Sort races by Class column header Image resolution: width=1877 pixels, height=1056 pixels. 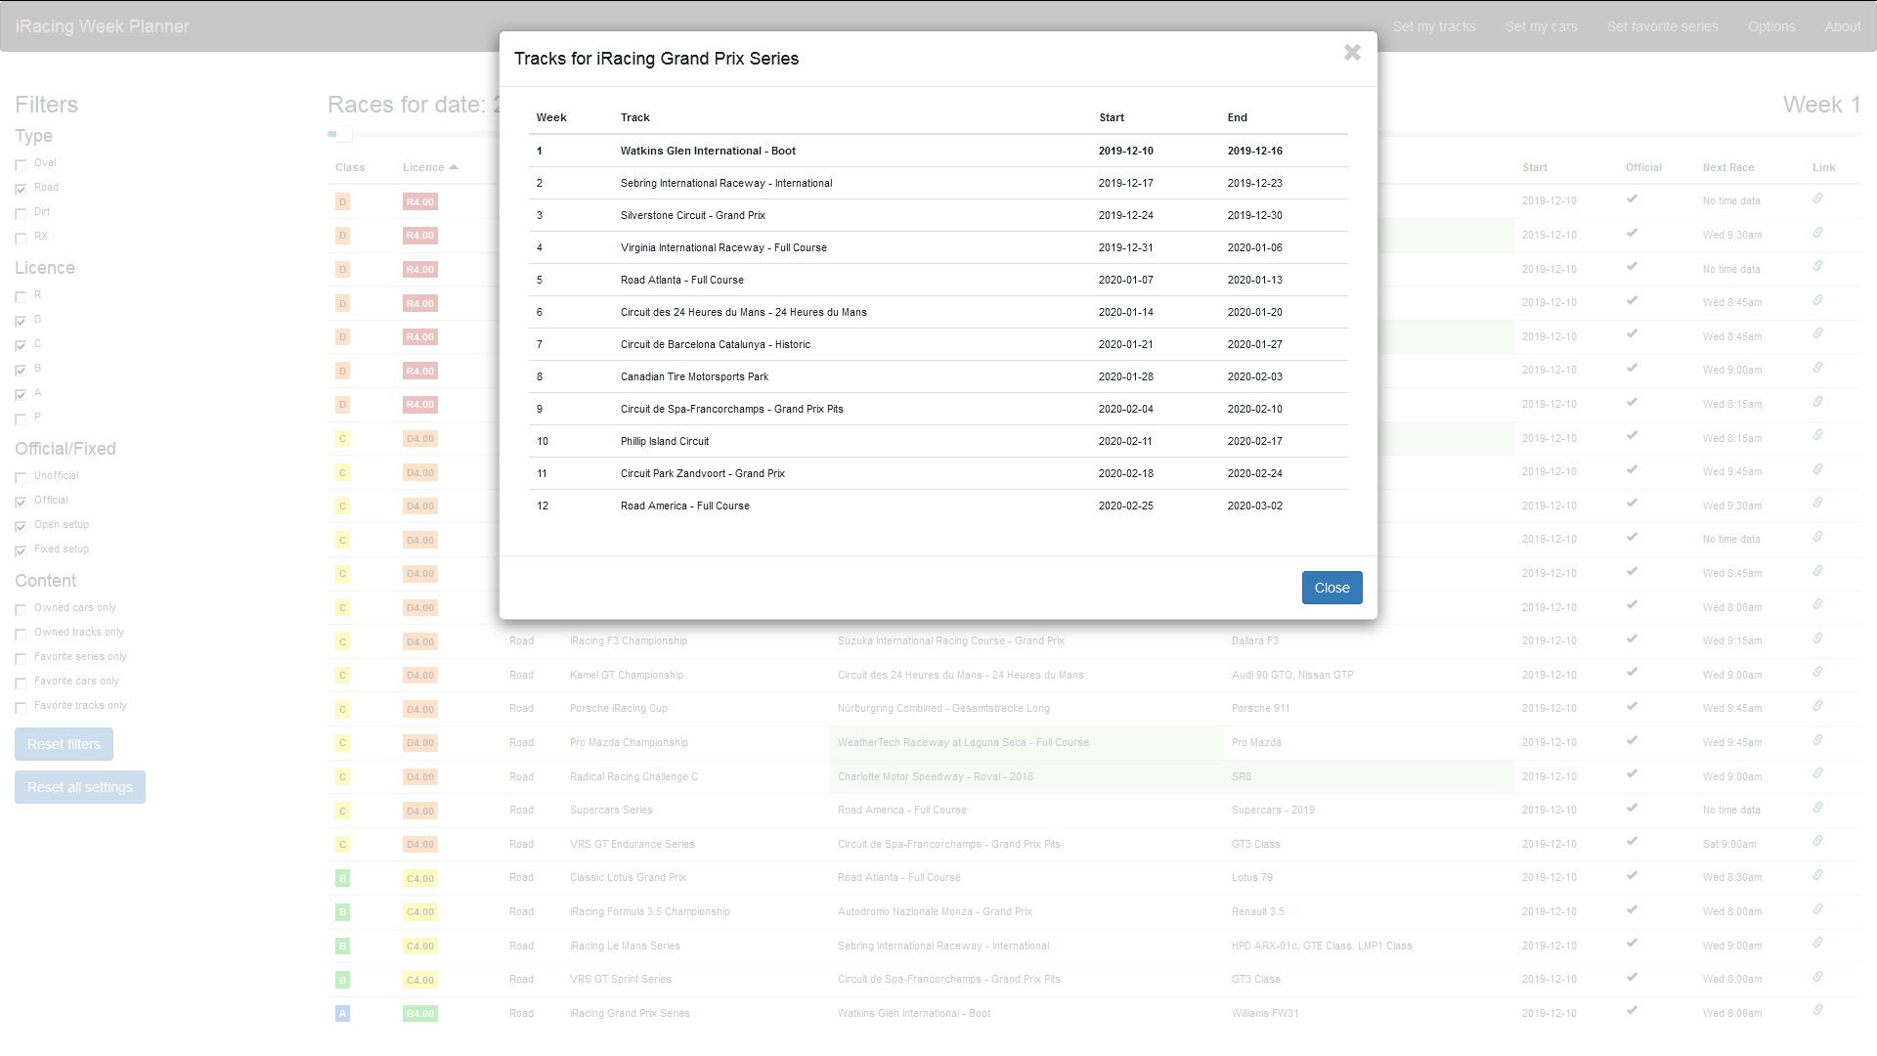point(349,167)
